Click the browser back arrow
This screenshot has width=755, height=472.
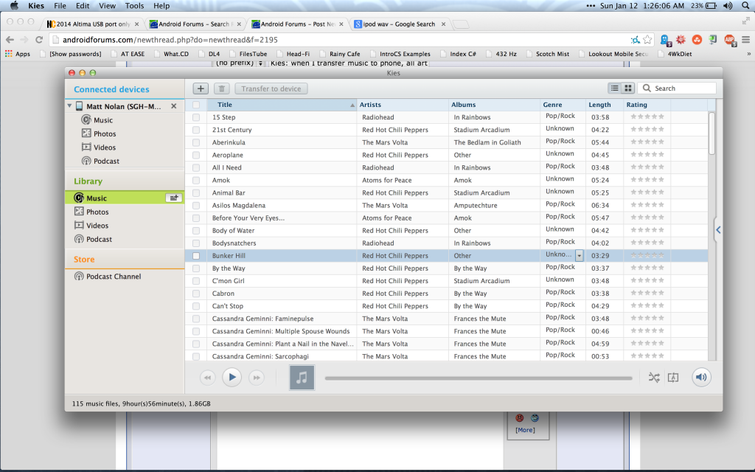click(x=10, y=40)
